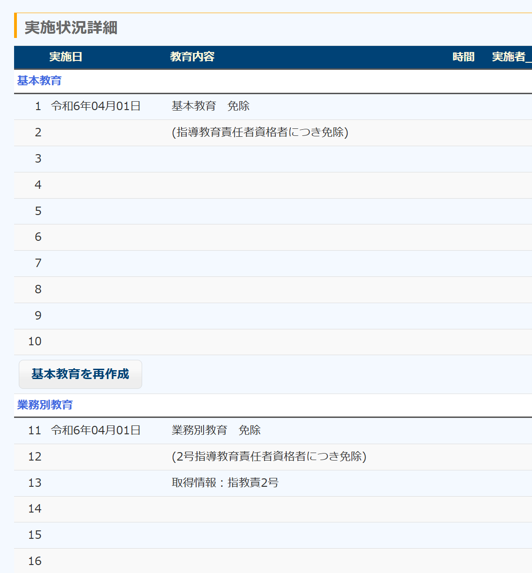Screen dimensions: 532x573
Task: Select row 1 date 令和6年04月01日
Action: tap(96, 106)
